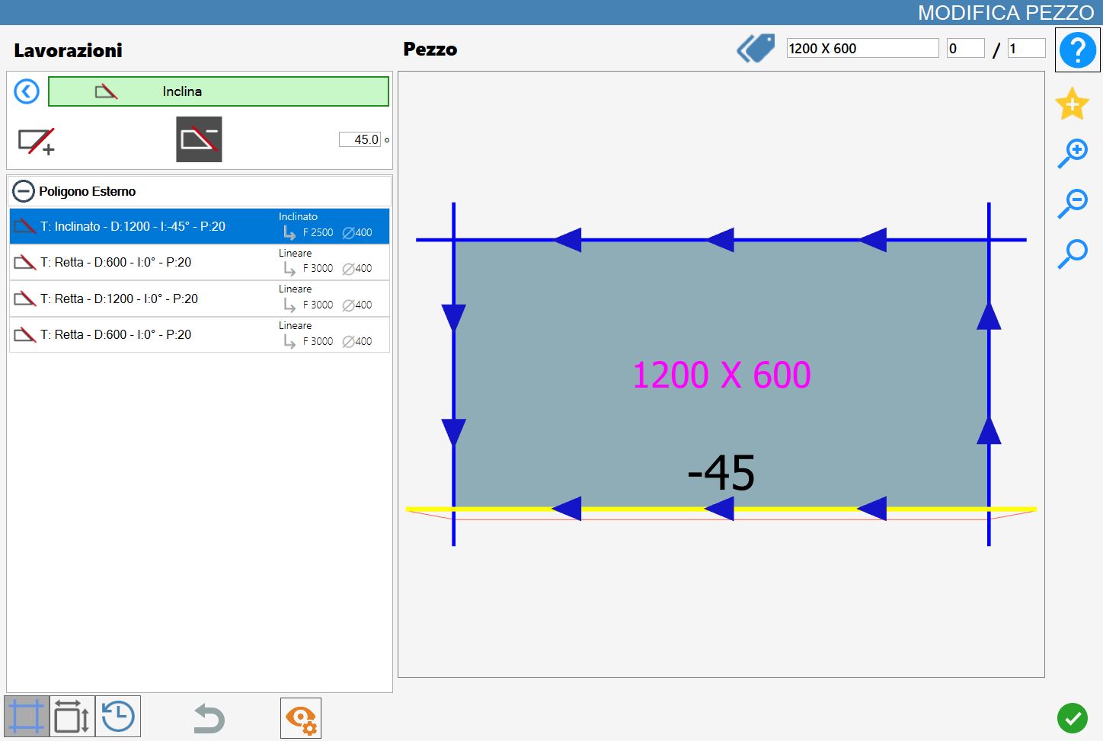Go back with the blue chevron circle
Screen dimensions: 1103x741
point(27,92)
